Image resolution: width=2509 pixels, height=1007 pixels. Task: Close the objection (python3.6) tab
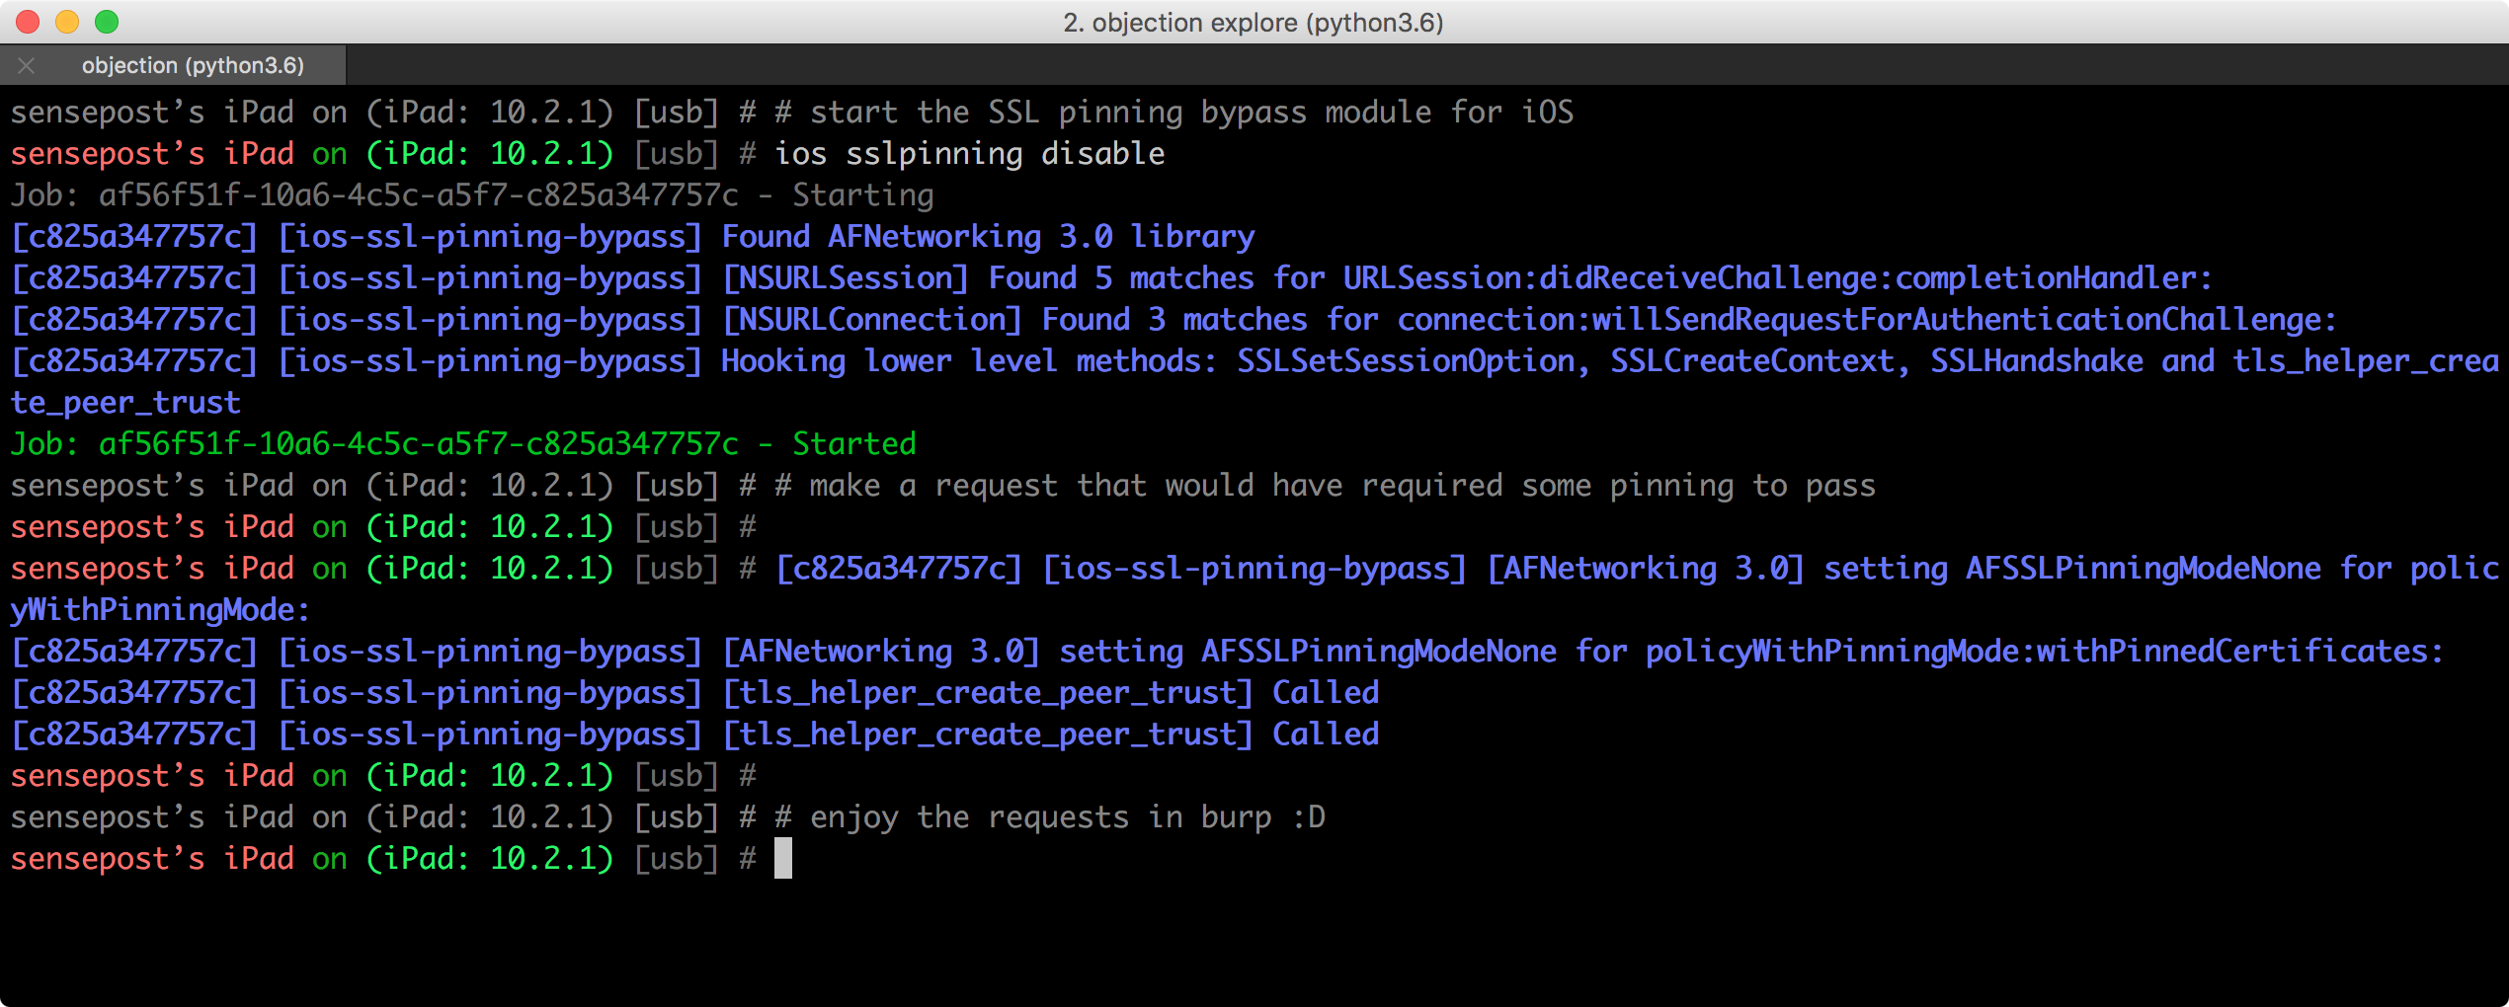27,65
